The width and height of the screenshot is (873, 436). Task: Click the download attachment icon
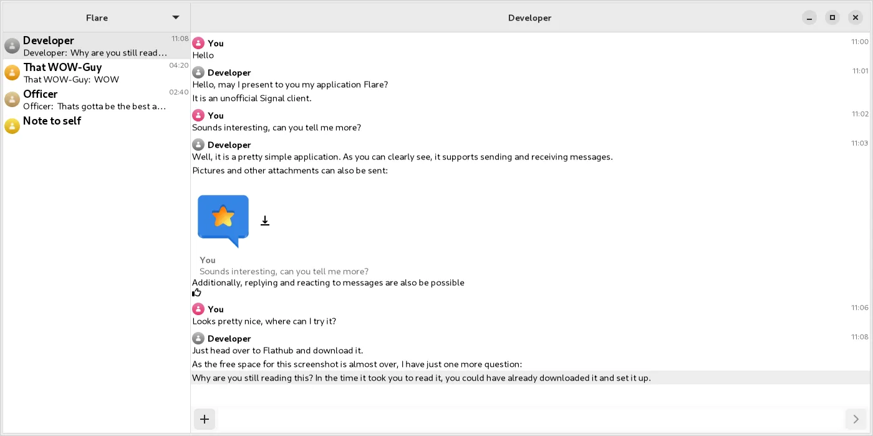click(265, 220)
